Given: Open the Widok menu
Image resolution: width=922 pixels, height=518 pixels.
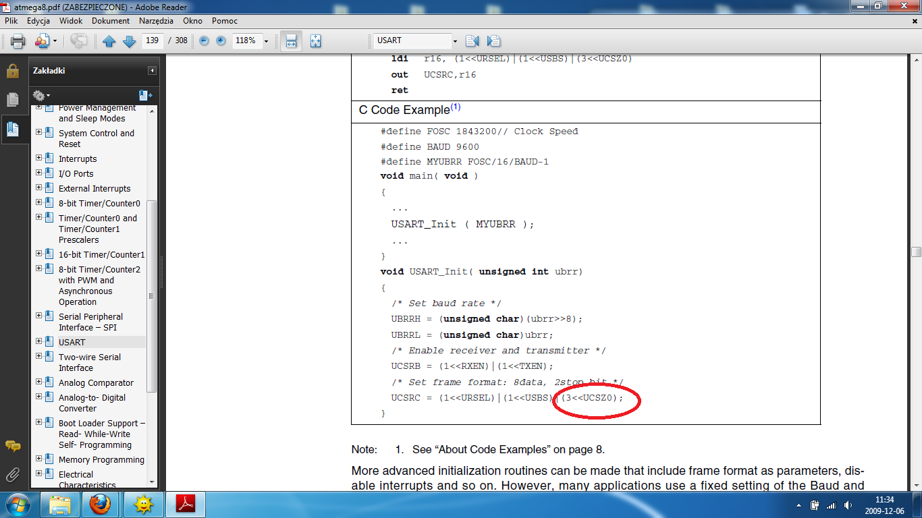Looking at the screenshot, I should (x=71, y=21).
